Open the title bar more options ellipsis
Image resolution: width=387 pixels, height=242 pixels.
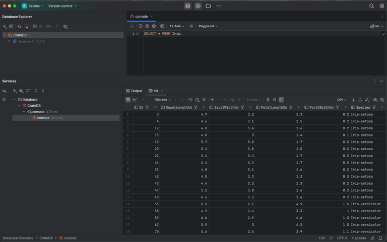(x=218, y=6)
